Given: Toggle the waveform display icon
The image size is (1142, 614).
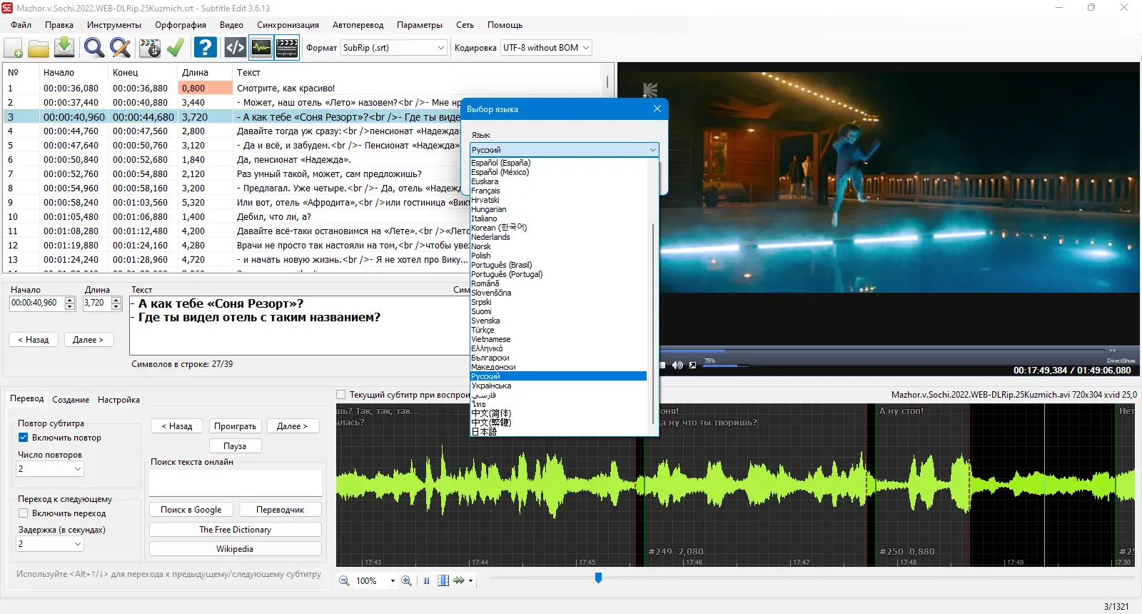Looking at the screenshot, I should click(x=261, y=48).
